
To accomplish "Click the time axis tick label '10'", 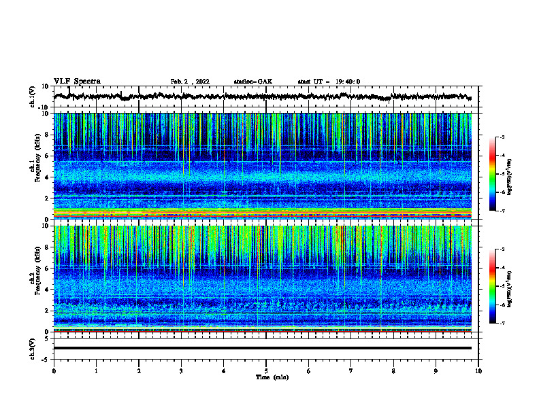I will coord(478,371).
